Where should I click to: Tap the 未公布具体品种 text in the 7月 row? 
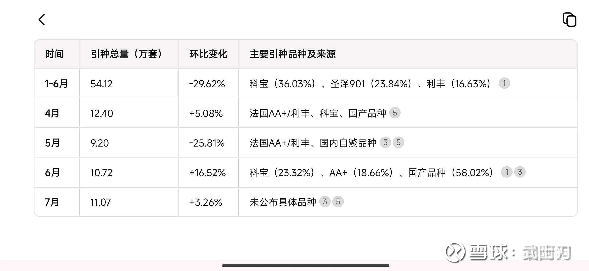point(283,202)
